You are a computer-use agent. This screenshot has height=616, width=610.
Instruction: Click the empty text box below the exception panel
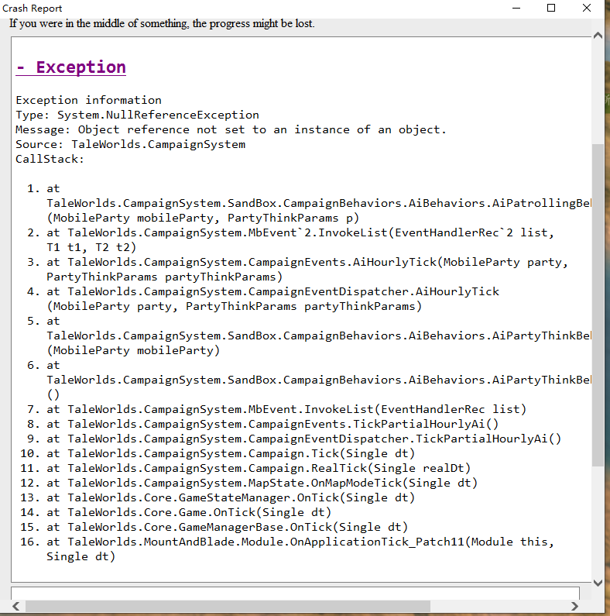click(x=295, y=594)
